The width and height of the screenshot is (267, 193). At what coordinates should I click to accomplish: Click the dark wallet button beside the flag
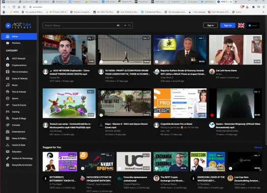click(x=253, y=26)
